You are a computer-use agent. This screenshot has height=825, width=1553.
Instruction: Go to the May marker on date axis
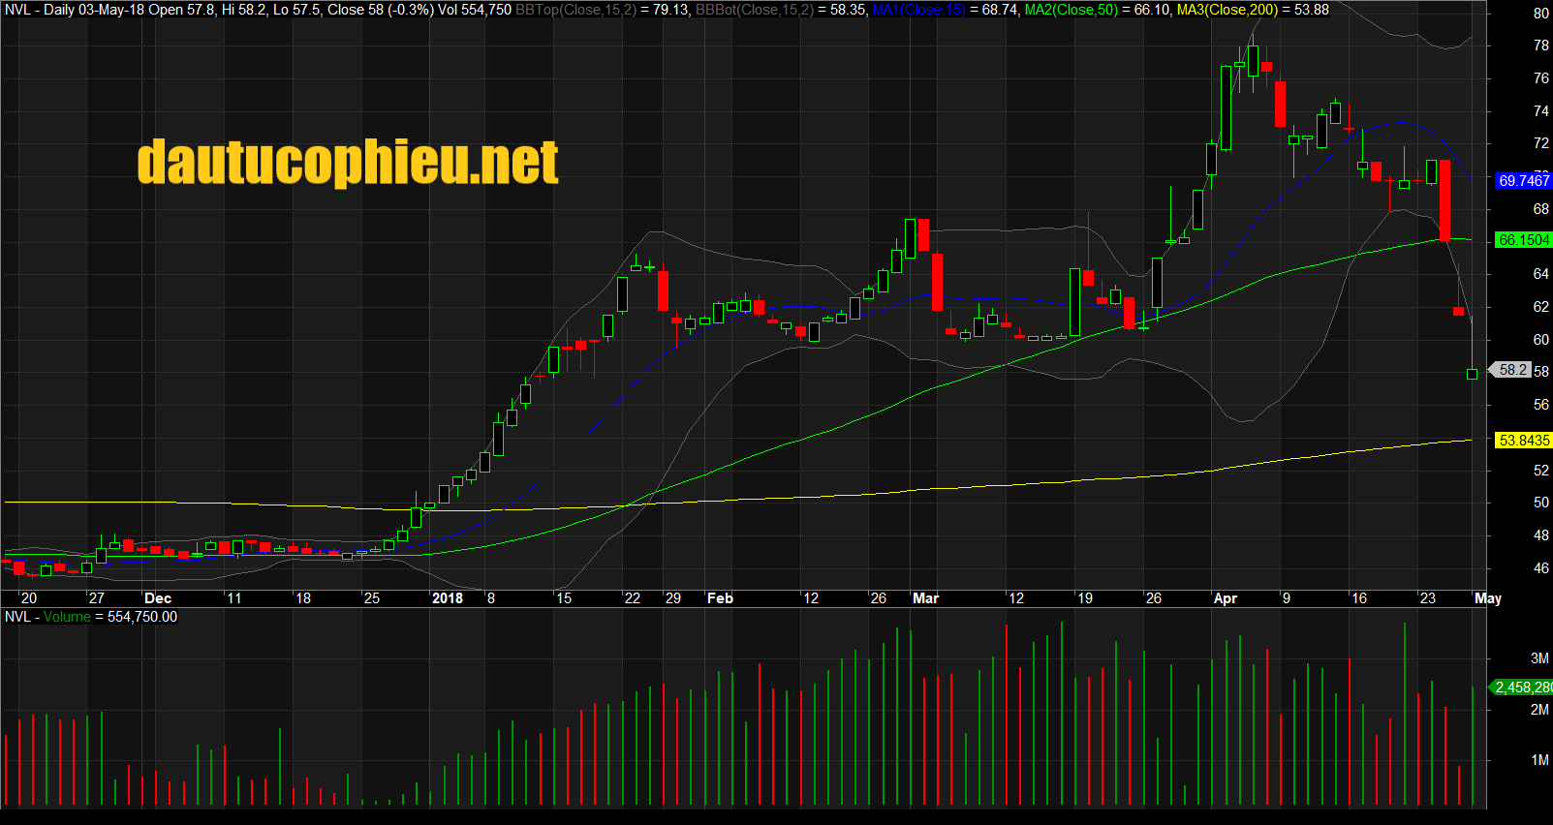(1487, 598)
